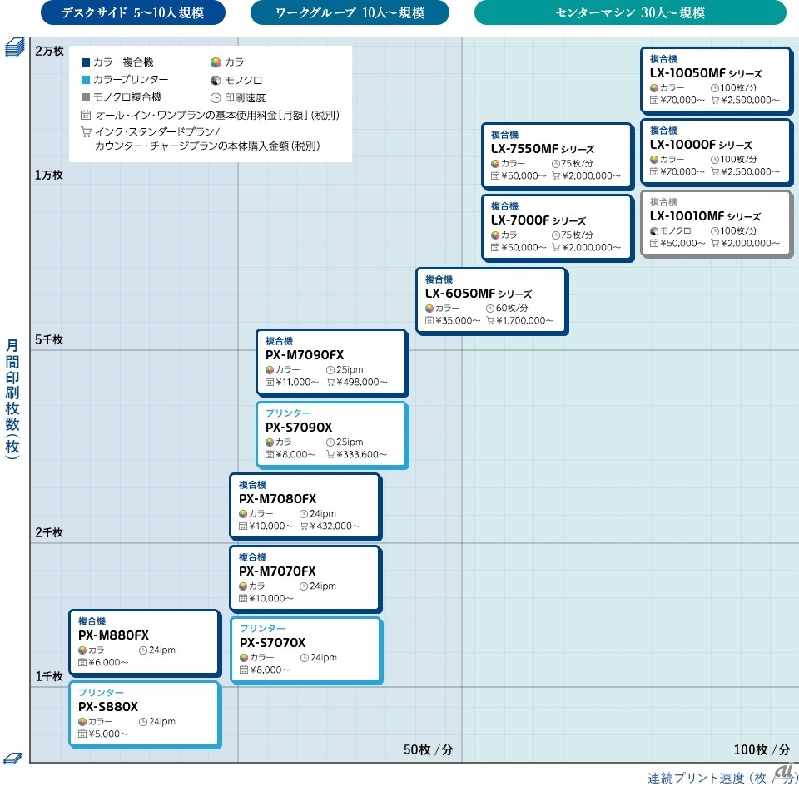This screenshot has width=799, height=786.
Task: Open the LX-6050MF series card
Action: 492,301
